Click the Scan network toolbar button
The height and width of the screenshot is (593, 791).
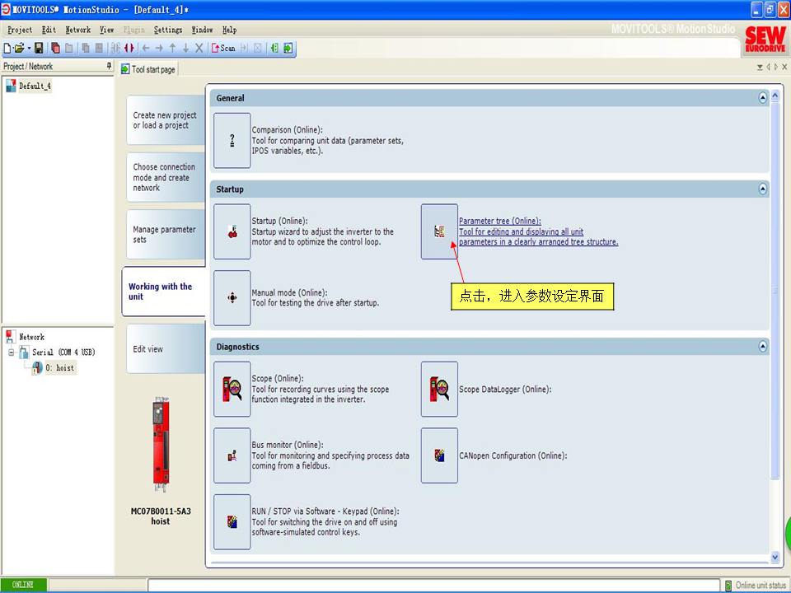click(x=223, y=49)
